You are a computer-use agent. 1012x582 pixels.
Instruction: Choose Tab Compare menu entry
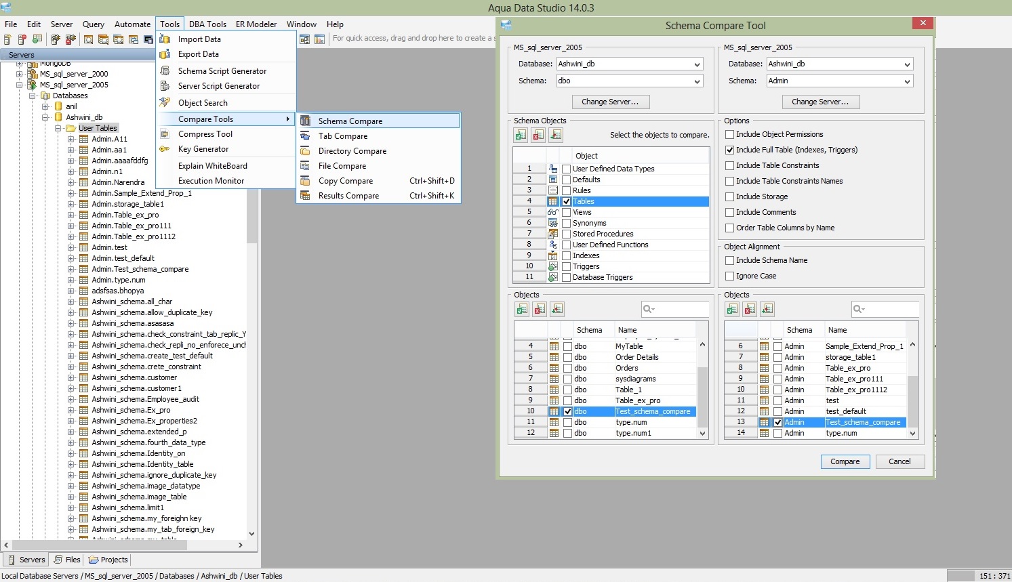click(378, 136)
